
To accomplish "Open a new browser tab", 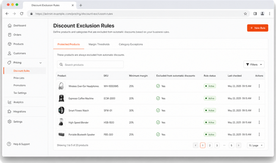I will (81, 5).
